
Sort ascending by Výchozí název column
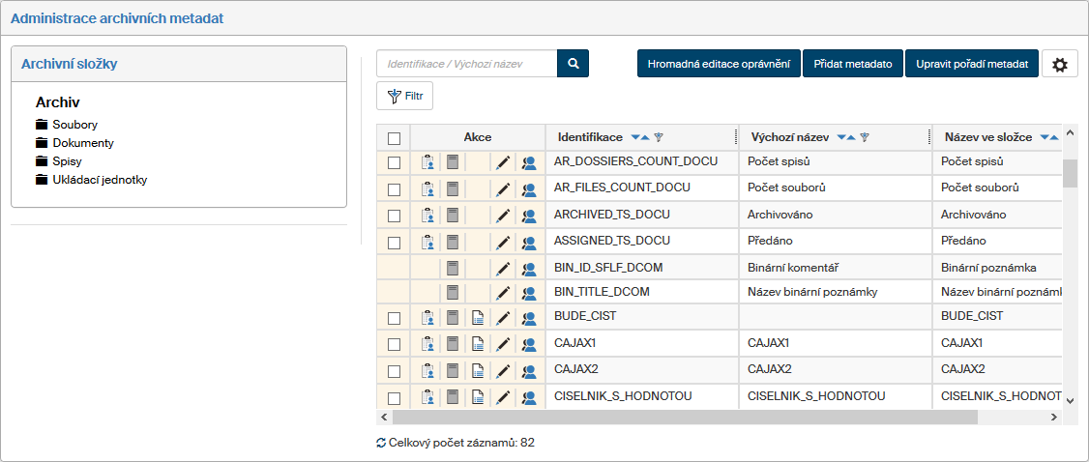(852, 138)
